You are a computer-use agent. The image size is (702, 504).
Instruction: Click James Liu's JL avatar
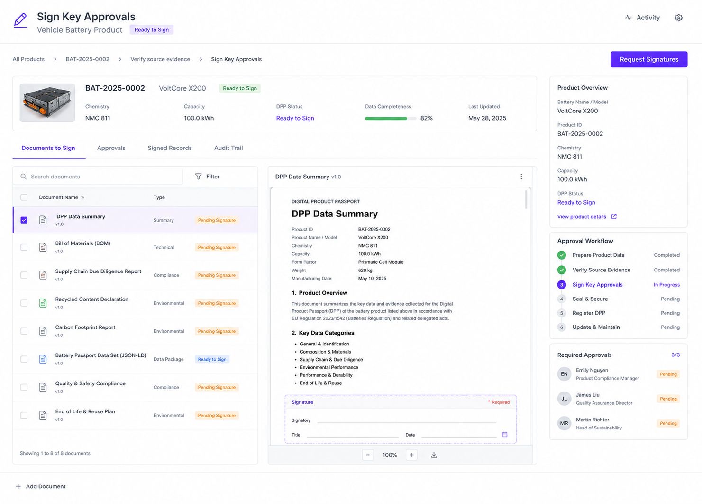(x=564, y=399)
